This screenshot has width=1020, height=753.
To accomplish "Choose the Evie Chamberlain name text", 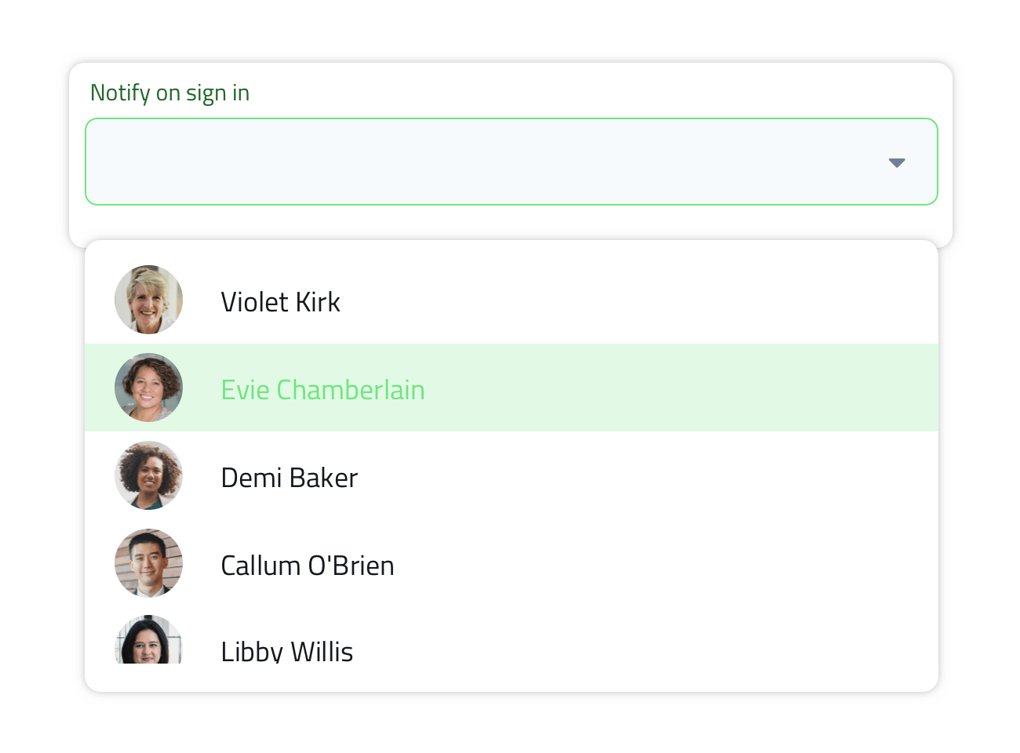I will click(322, 390).
